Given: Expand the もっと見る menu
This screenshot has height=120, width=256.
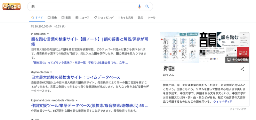Looking at the screenshot, I should pos(126,18).
